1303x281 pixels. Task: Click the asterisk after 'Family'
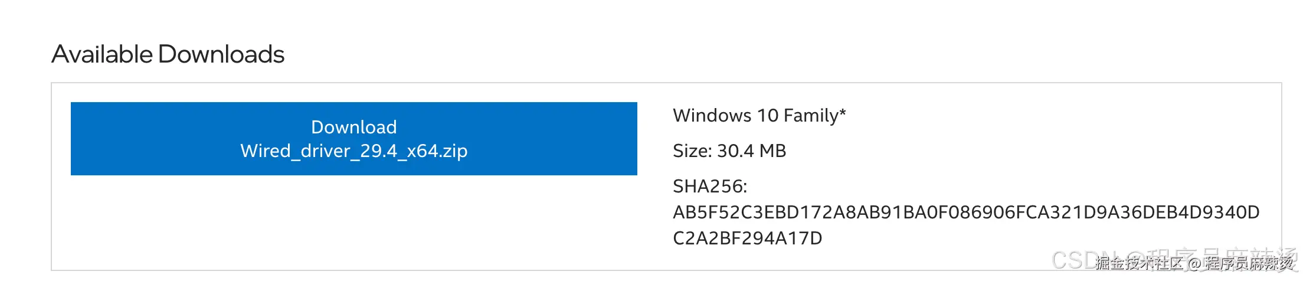coord(842,112)
